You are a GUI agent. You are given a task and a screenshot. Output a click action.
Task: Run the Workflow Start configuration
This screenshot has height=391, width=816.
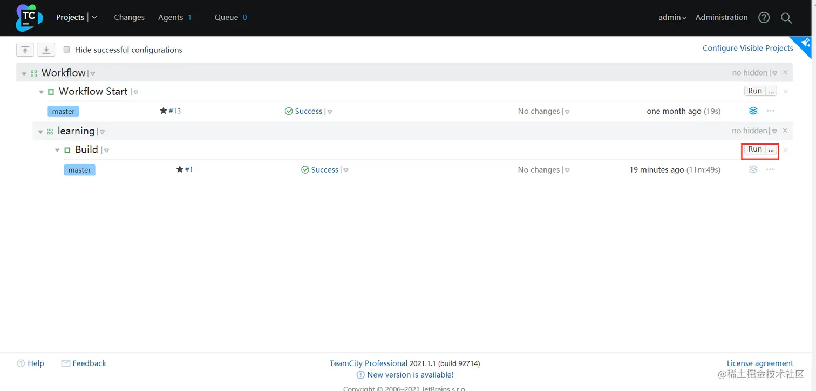[755, 91]
